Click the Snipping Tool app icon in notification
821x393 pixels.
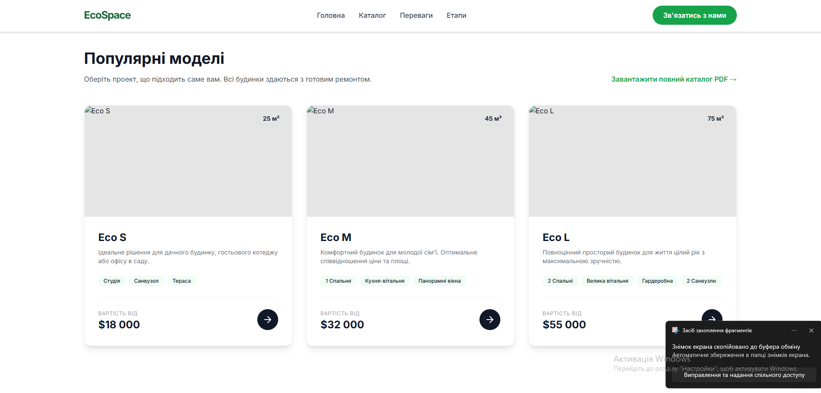[676, 330]
